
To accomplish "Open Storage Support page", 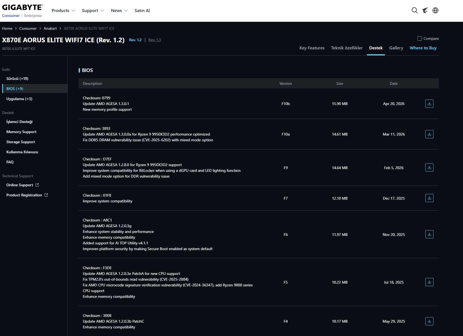I will [21, 142].
